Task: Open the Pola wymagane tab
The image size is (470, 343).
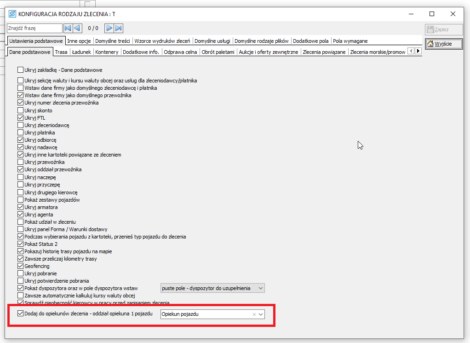Action: click(x=350, y=41)
